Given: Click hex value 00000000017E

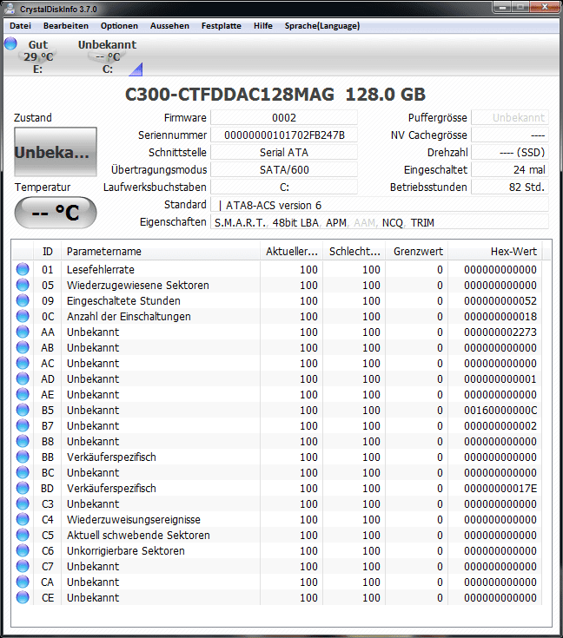Looking at the screenshot, I should point(500,488).
